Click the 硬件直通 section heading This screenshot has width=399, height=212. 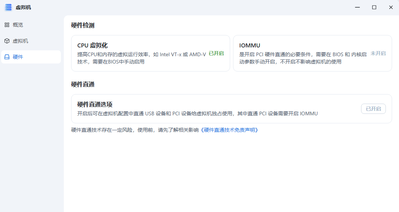coord(83,85)
